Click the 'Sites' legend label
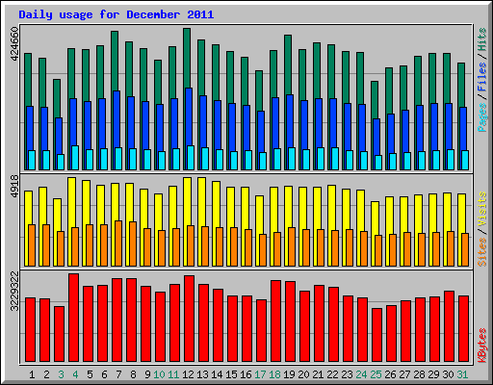The width and height of the screenshot is (493, 385). pos(482,252)
